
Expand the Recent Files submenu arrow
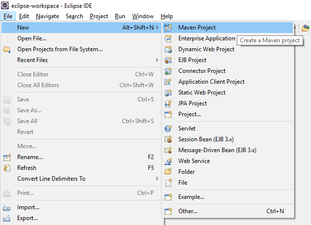[x=157, y=60]
